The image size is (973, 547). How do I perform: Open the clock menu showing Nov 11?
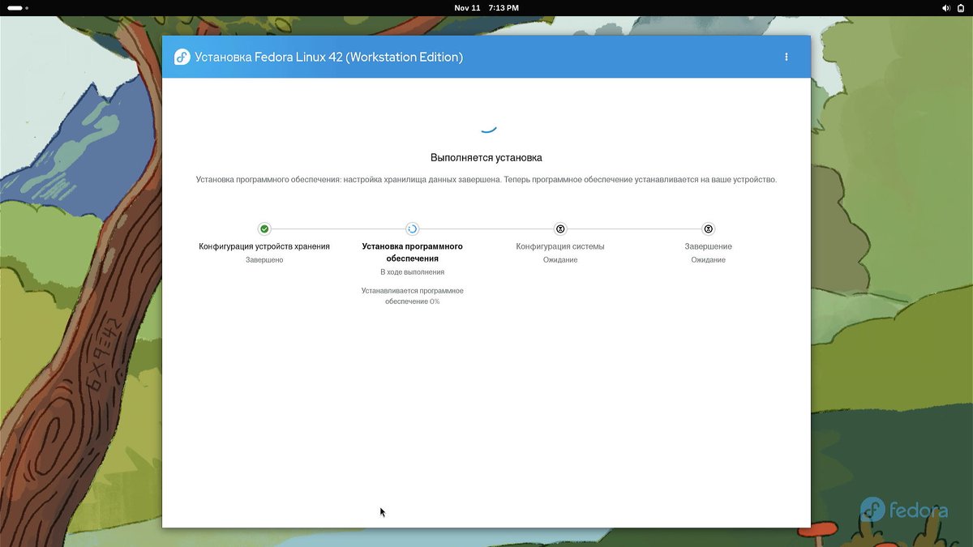pyautogui.click(x=486, y=7)
